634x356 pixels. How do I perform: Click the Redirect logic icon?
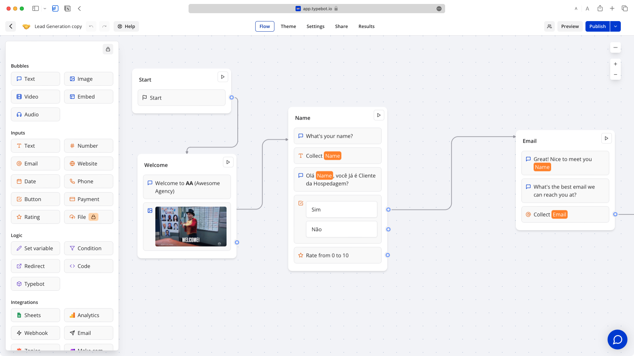19,266
